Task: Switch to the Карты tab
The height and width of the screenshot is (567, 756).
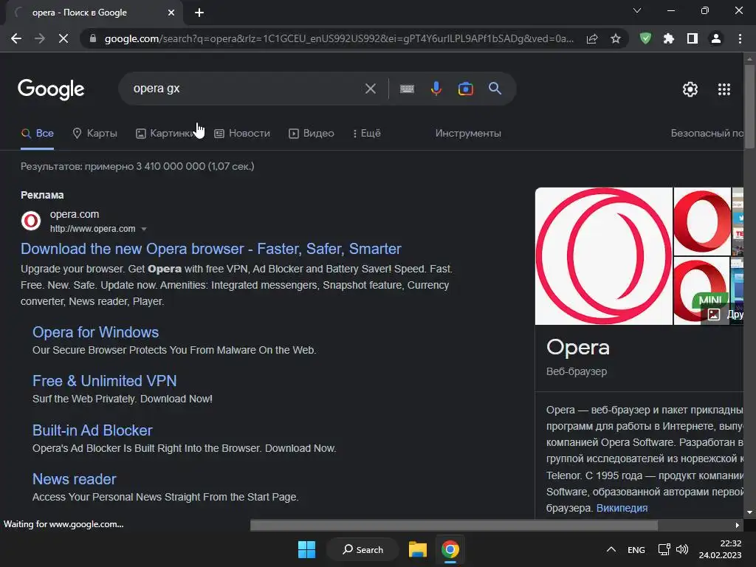Action: (94, 134)
